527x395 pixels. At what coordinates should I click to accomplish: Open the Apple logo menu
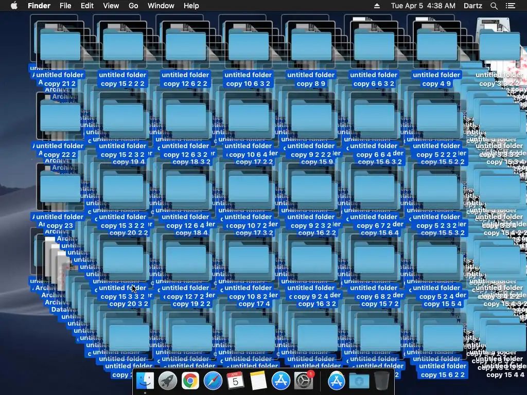coord(14,6)
